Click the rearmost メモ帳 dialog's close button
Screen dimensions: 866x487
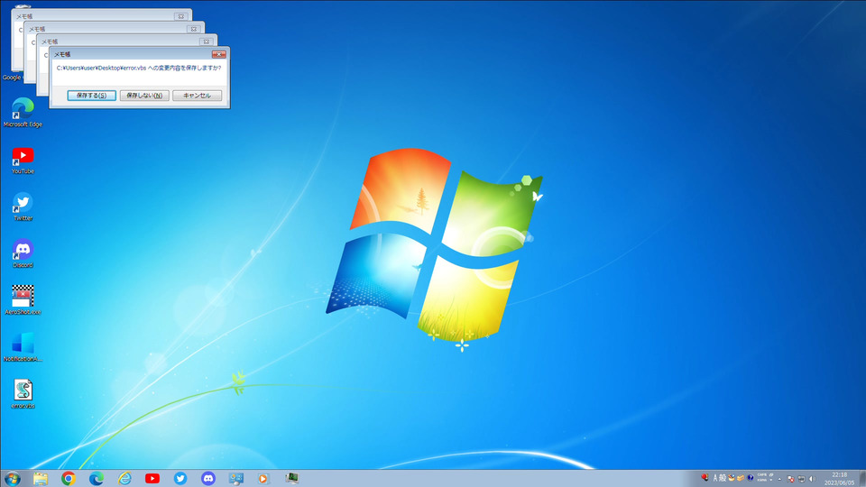180,16
